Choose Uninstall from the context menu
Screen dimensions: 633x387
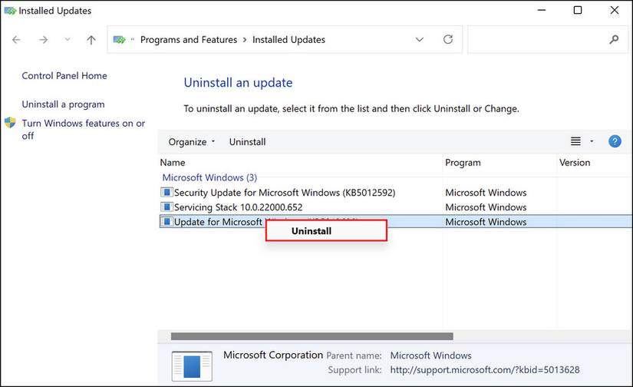coord(326,230)
